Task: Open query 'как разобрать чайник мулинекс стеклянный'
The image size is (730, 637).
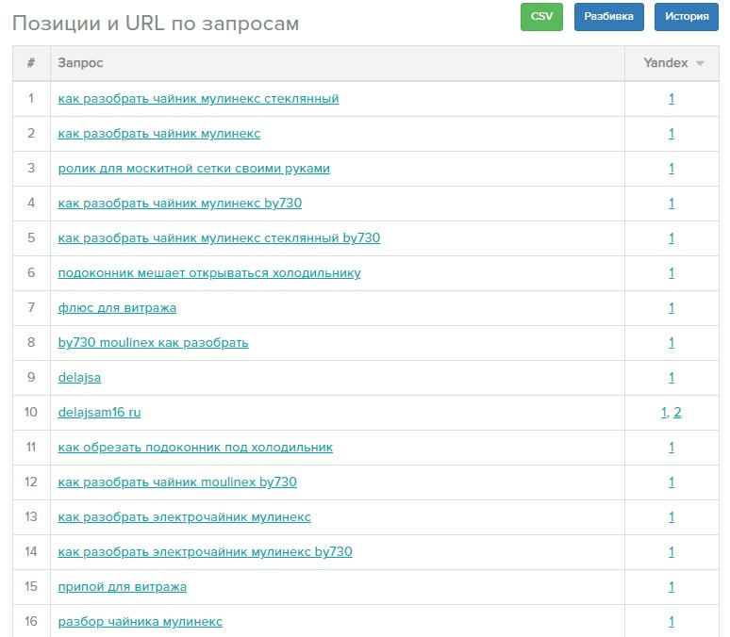Action: [x=198, y=99]
